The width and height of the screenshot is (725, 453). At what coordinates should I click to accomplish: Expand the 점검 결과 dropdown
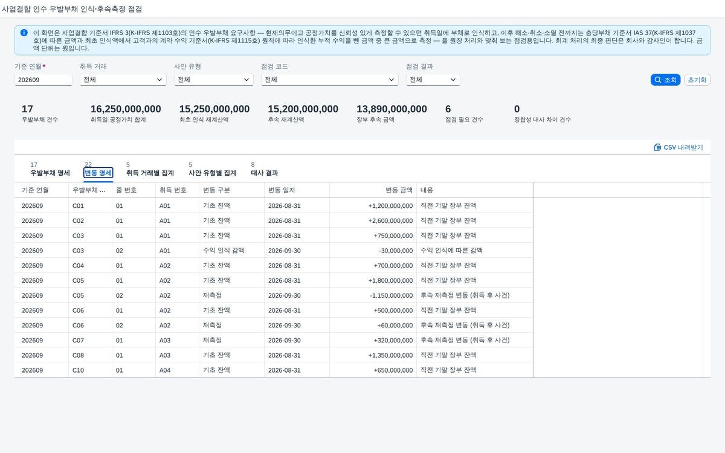(x=433, y=80)
